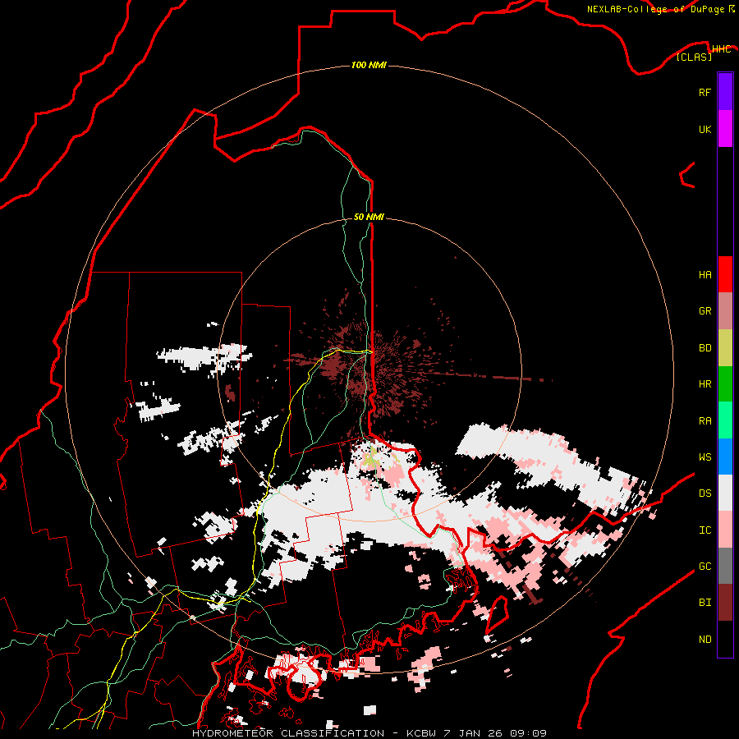Click the HHC product code text
Viewport: 739px width, 739px height.
click(x=721, y=49)
